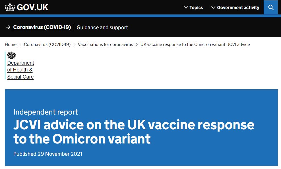
Task: Open the Government activity menu label
Action: (x=238, y=8)
